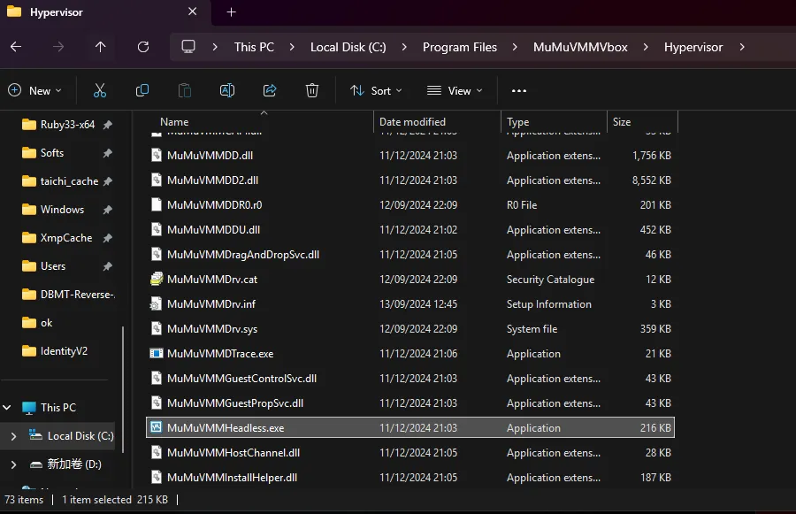
Task: Open the ok folder in sidebar
Action: [37, 323]
